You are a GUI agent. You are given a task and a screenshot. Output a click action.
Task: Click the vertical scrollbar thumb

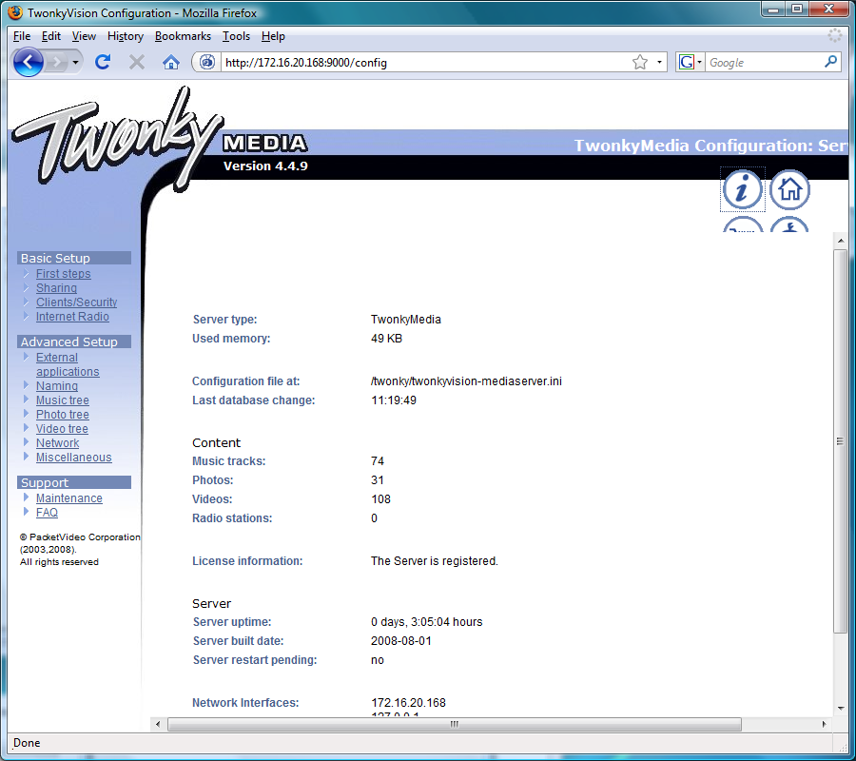click(840, 441)
